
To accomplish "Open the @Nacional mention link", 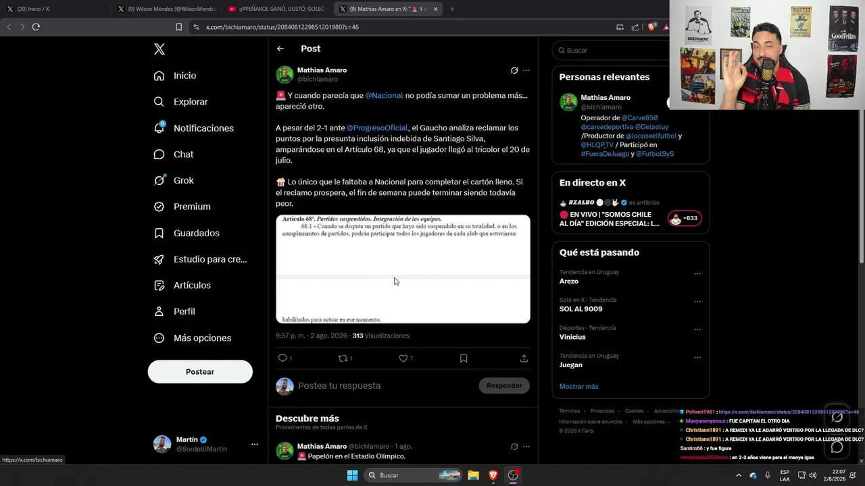I will (384, 96).
